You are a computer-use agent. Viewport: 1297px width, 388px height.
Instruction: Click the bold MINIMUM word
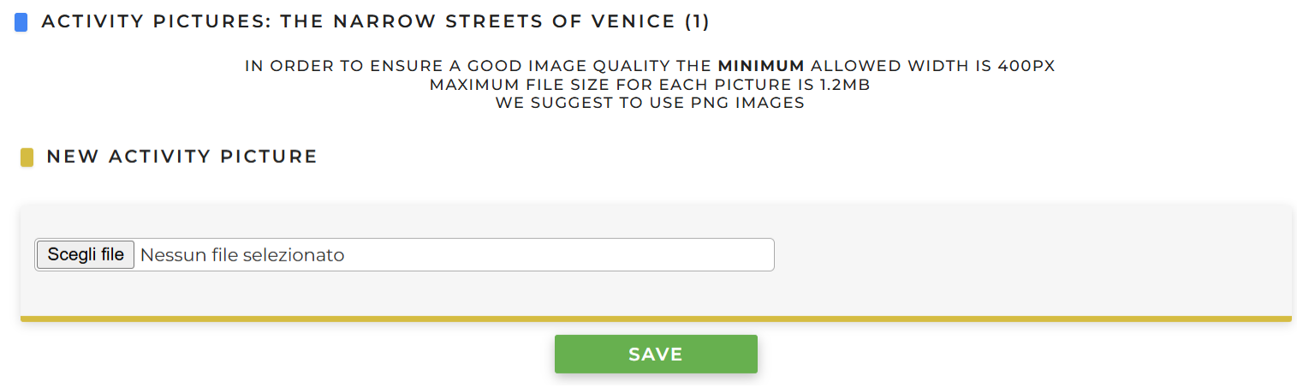click(x=760, y=66)
